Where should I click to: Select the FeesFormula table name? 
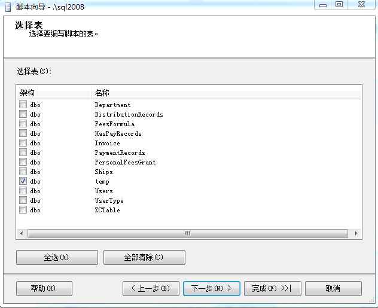coord(115,124)
